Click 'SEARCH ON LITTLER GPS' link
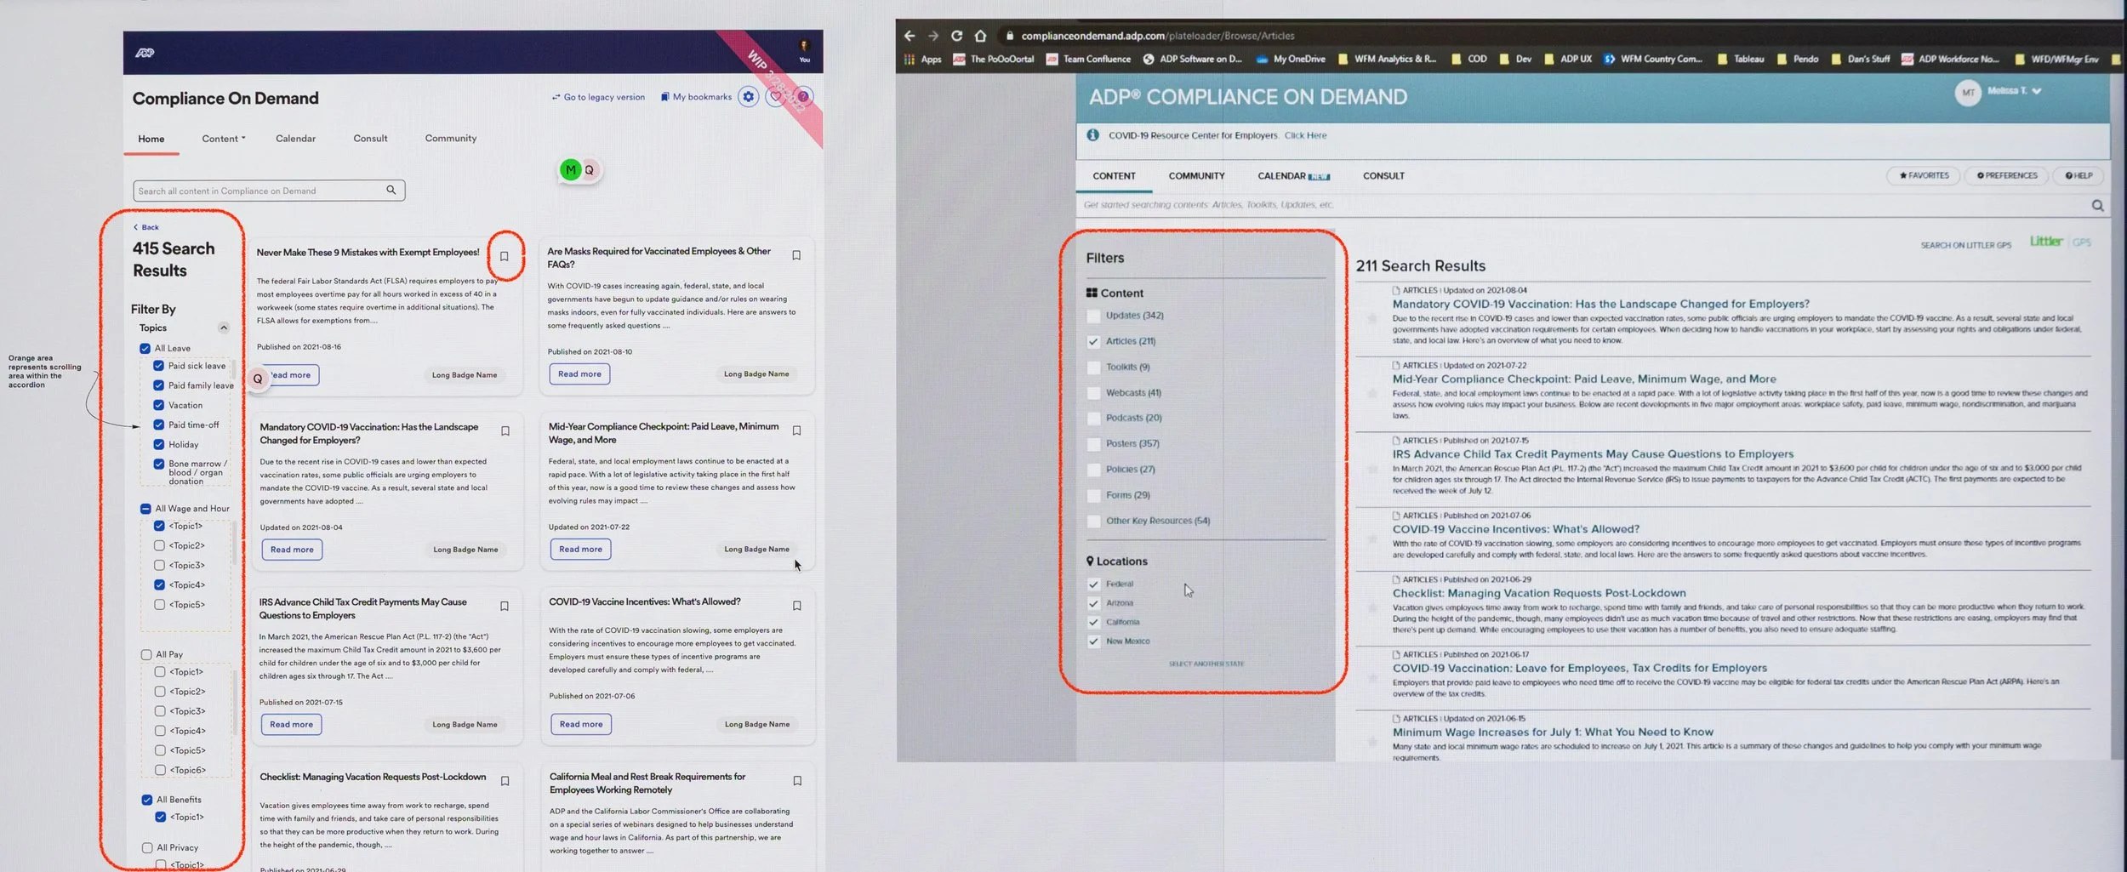Screen dimensions: 2127x872 [1965, 246]
